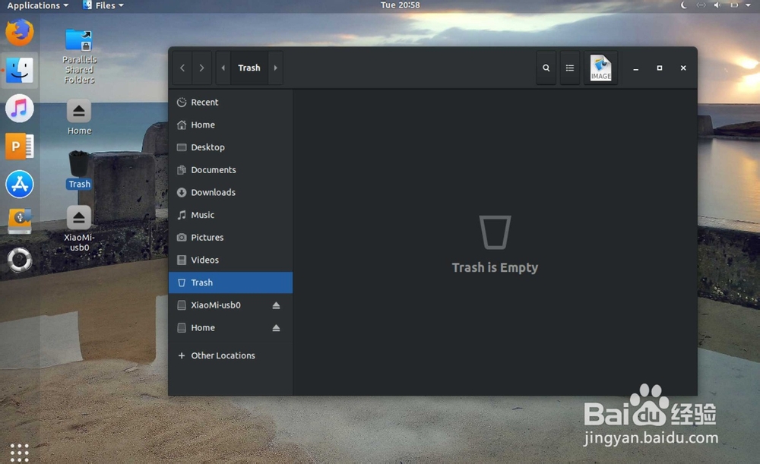Close the Files window

point(683,68)
